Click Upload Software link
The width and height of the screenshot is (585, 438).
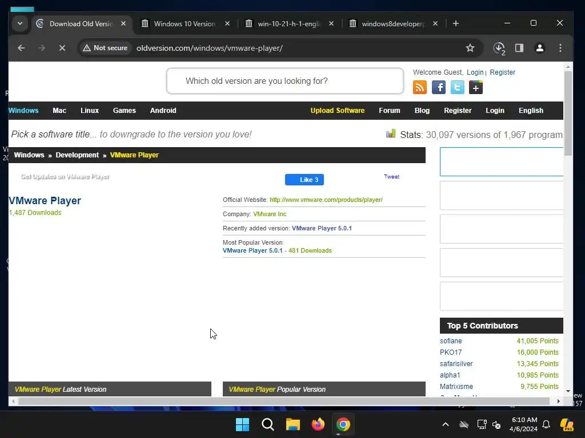[337, 111]
